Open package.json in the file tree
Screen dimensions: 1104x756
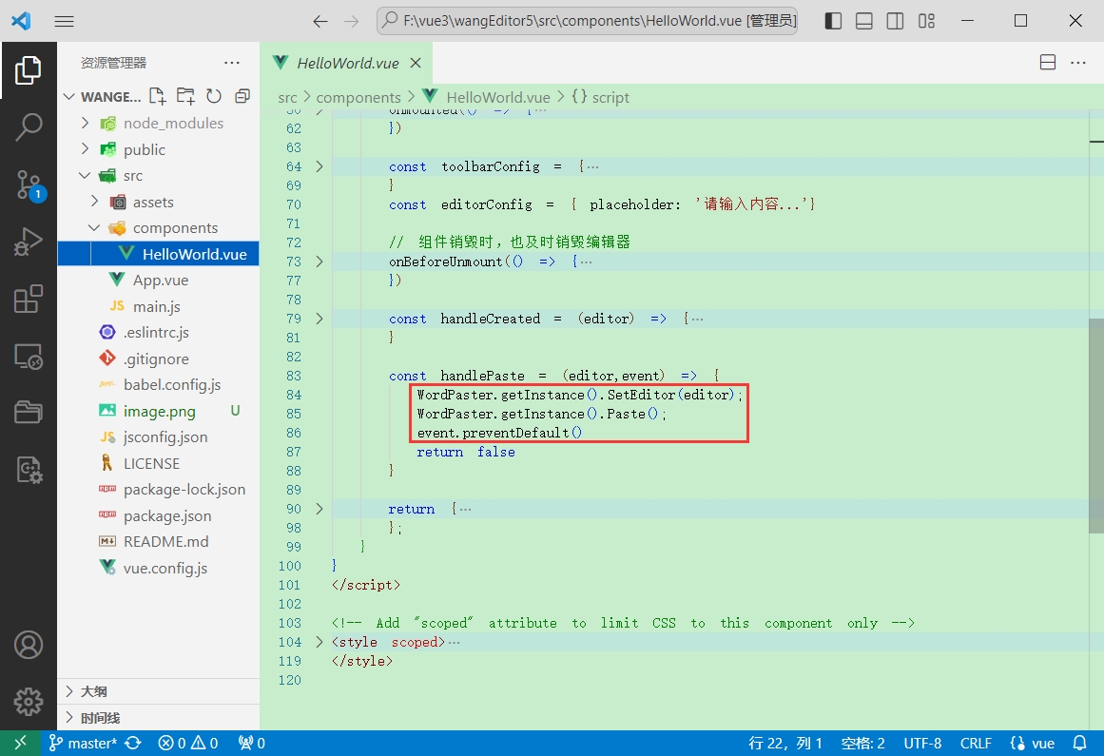coord(167,515)
